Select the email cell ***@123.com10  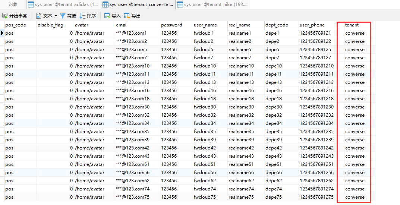tap(133, 66)
